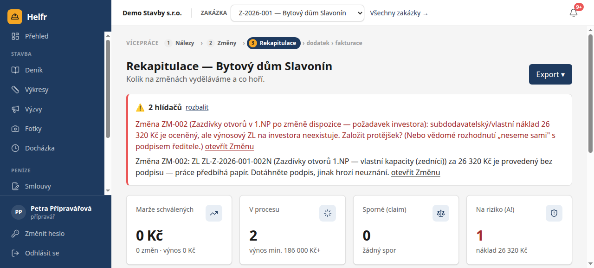The width and height of the screenshot is (594, 268).
Task: Open the Export dropdown button
Action: (550, 74)
